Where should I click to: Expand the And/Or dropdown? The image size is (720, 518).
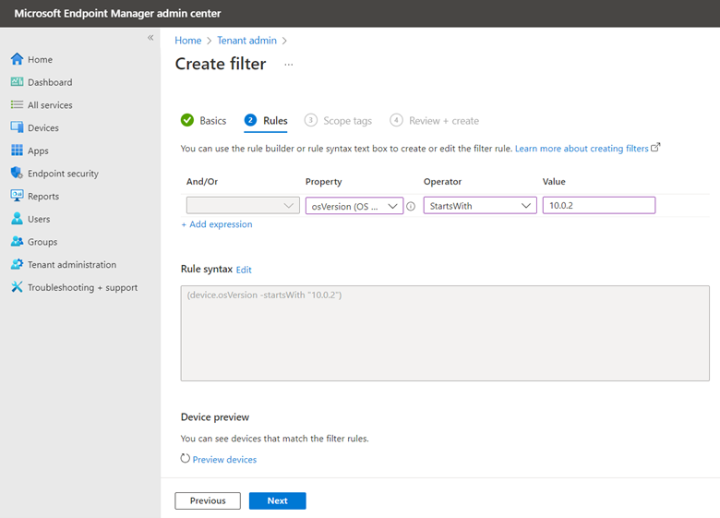point(243,205)
